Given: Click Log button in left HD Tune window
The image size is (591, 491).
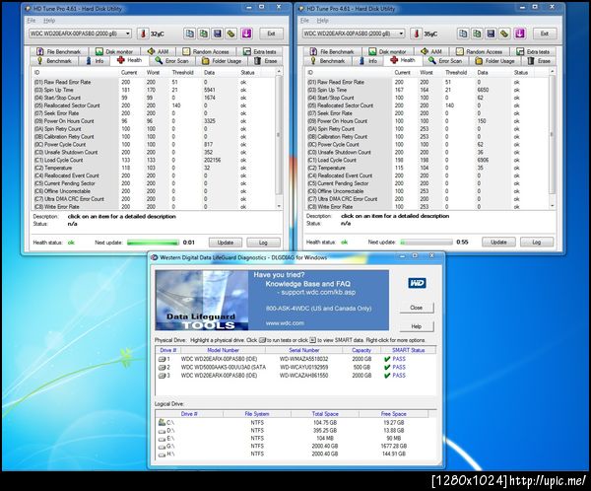Looking at the screenshot, I should [263, 243].
